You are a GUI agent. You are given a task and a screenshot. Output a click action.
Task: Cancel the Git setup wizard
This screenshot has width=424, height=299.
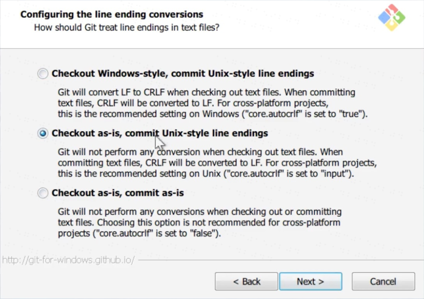tap(383, 282)
